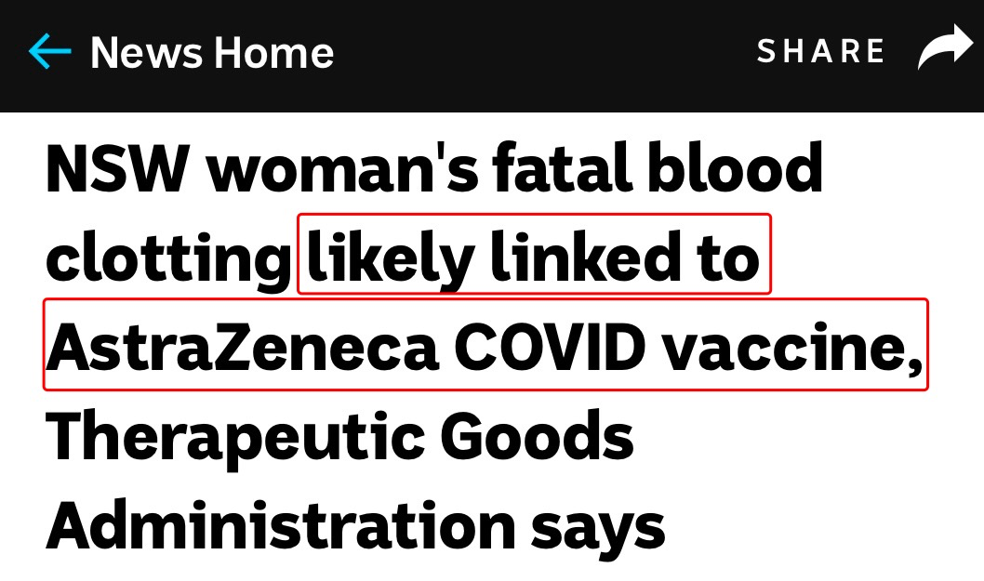This screenshot has width=984, height=581.
Task: Tap the curved share arrow icon
Action: pyautogui.click(x=945, y=47)
